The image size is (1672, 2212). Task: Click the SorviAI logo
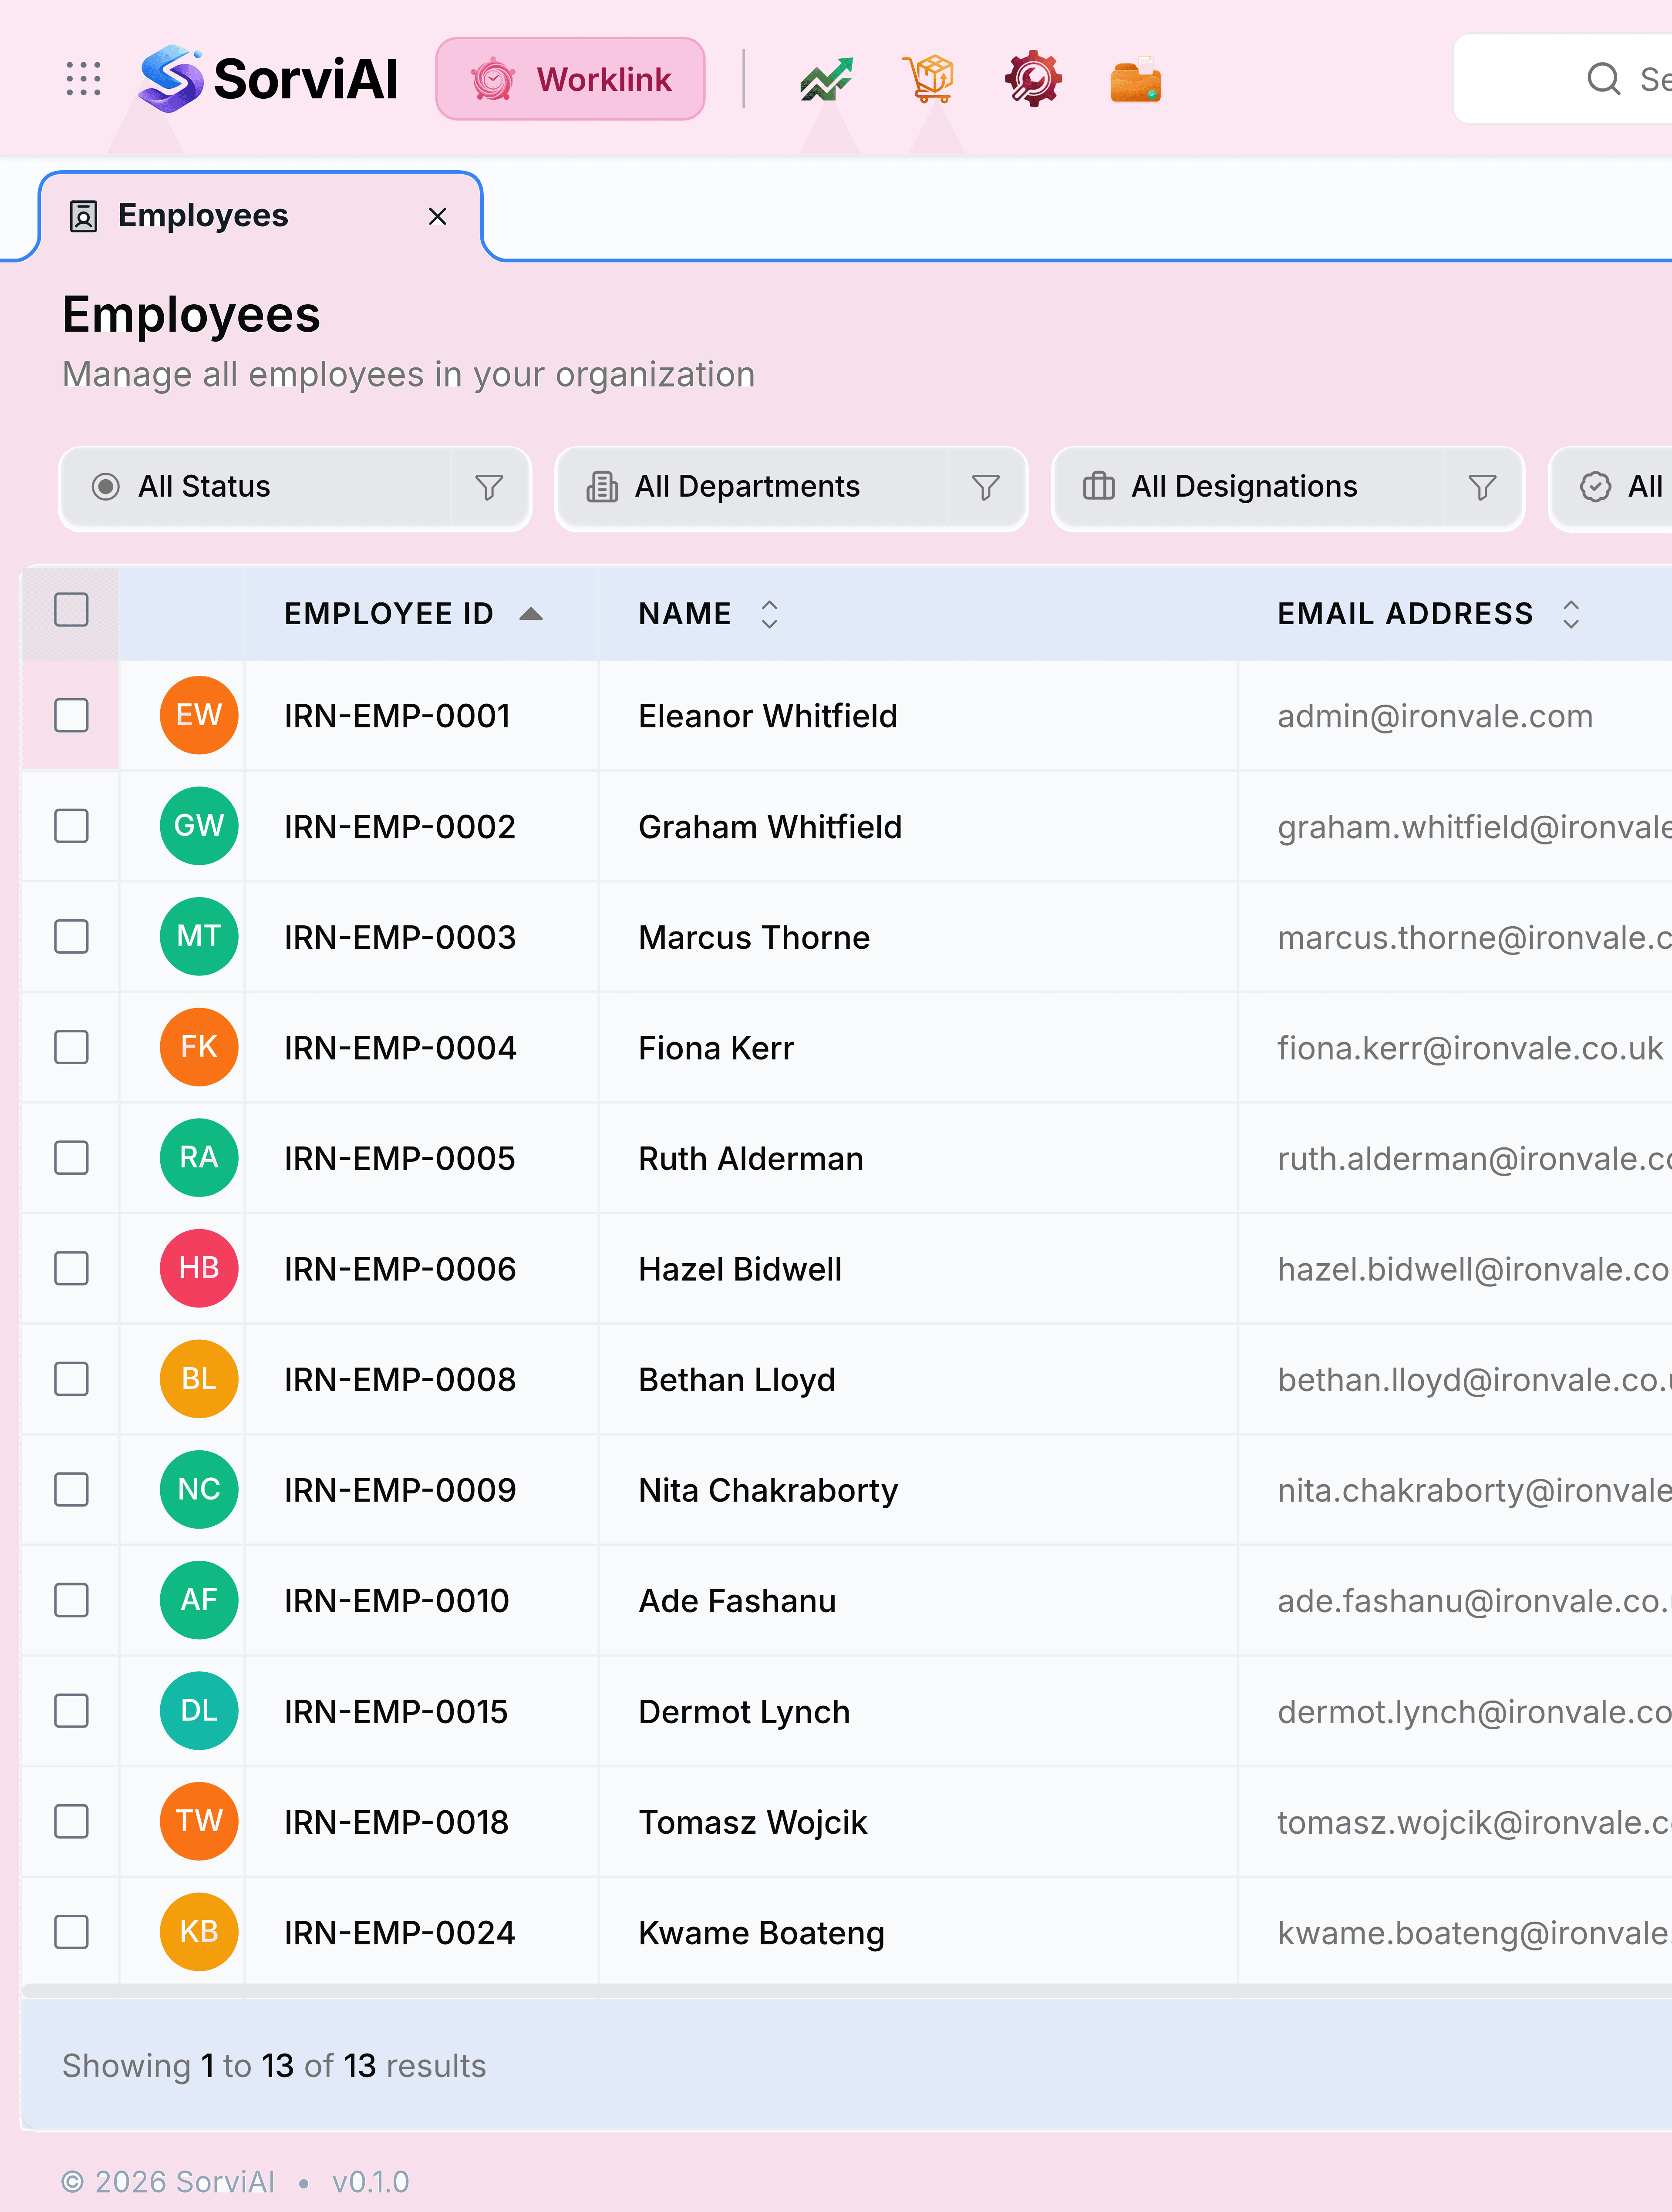[268, 79]
